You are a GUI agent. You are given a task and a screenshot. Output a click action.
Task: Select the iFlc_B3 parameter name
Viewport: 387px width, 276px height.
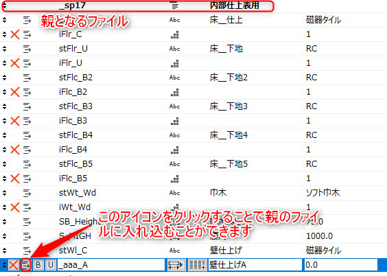point(73,121)
